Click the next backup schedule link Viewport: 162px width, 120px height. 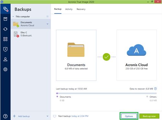[x=80, y=116]
